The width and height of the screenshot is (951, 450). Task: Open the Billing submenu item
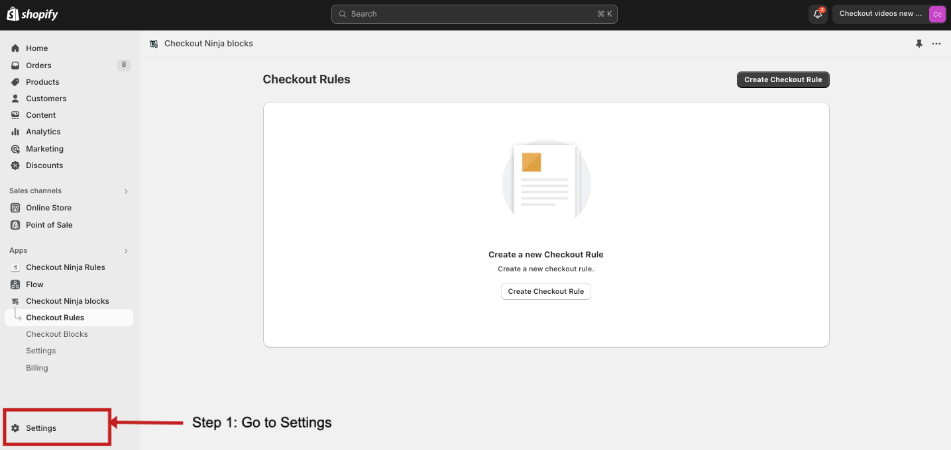(37, 368)
